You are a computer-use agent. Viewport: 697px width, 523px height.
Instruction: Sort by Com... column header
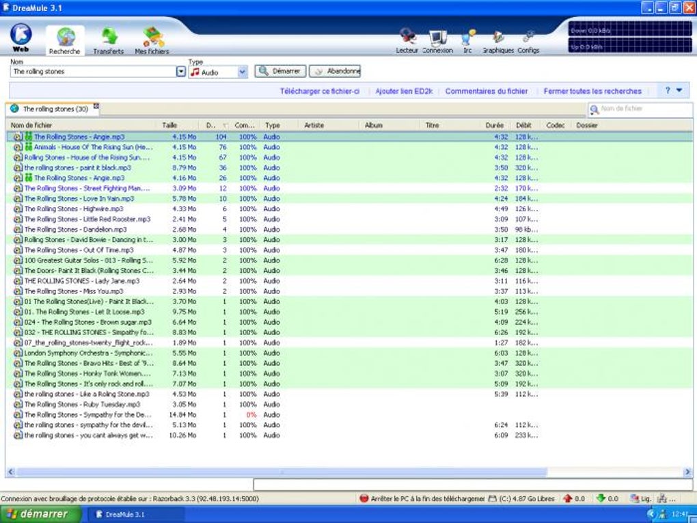245,125
